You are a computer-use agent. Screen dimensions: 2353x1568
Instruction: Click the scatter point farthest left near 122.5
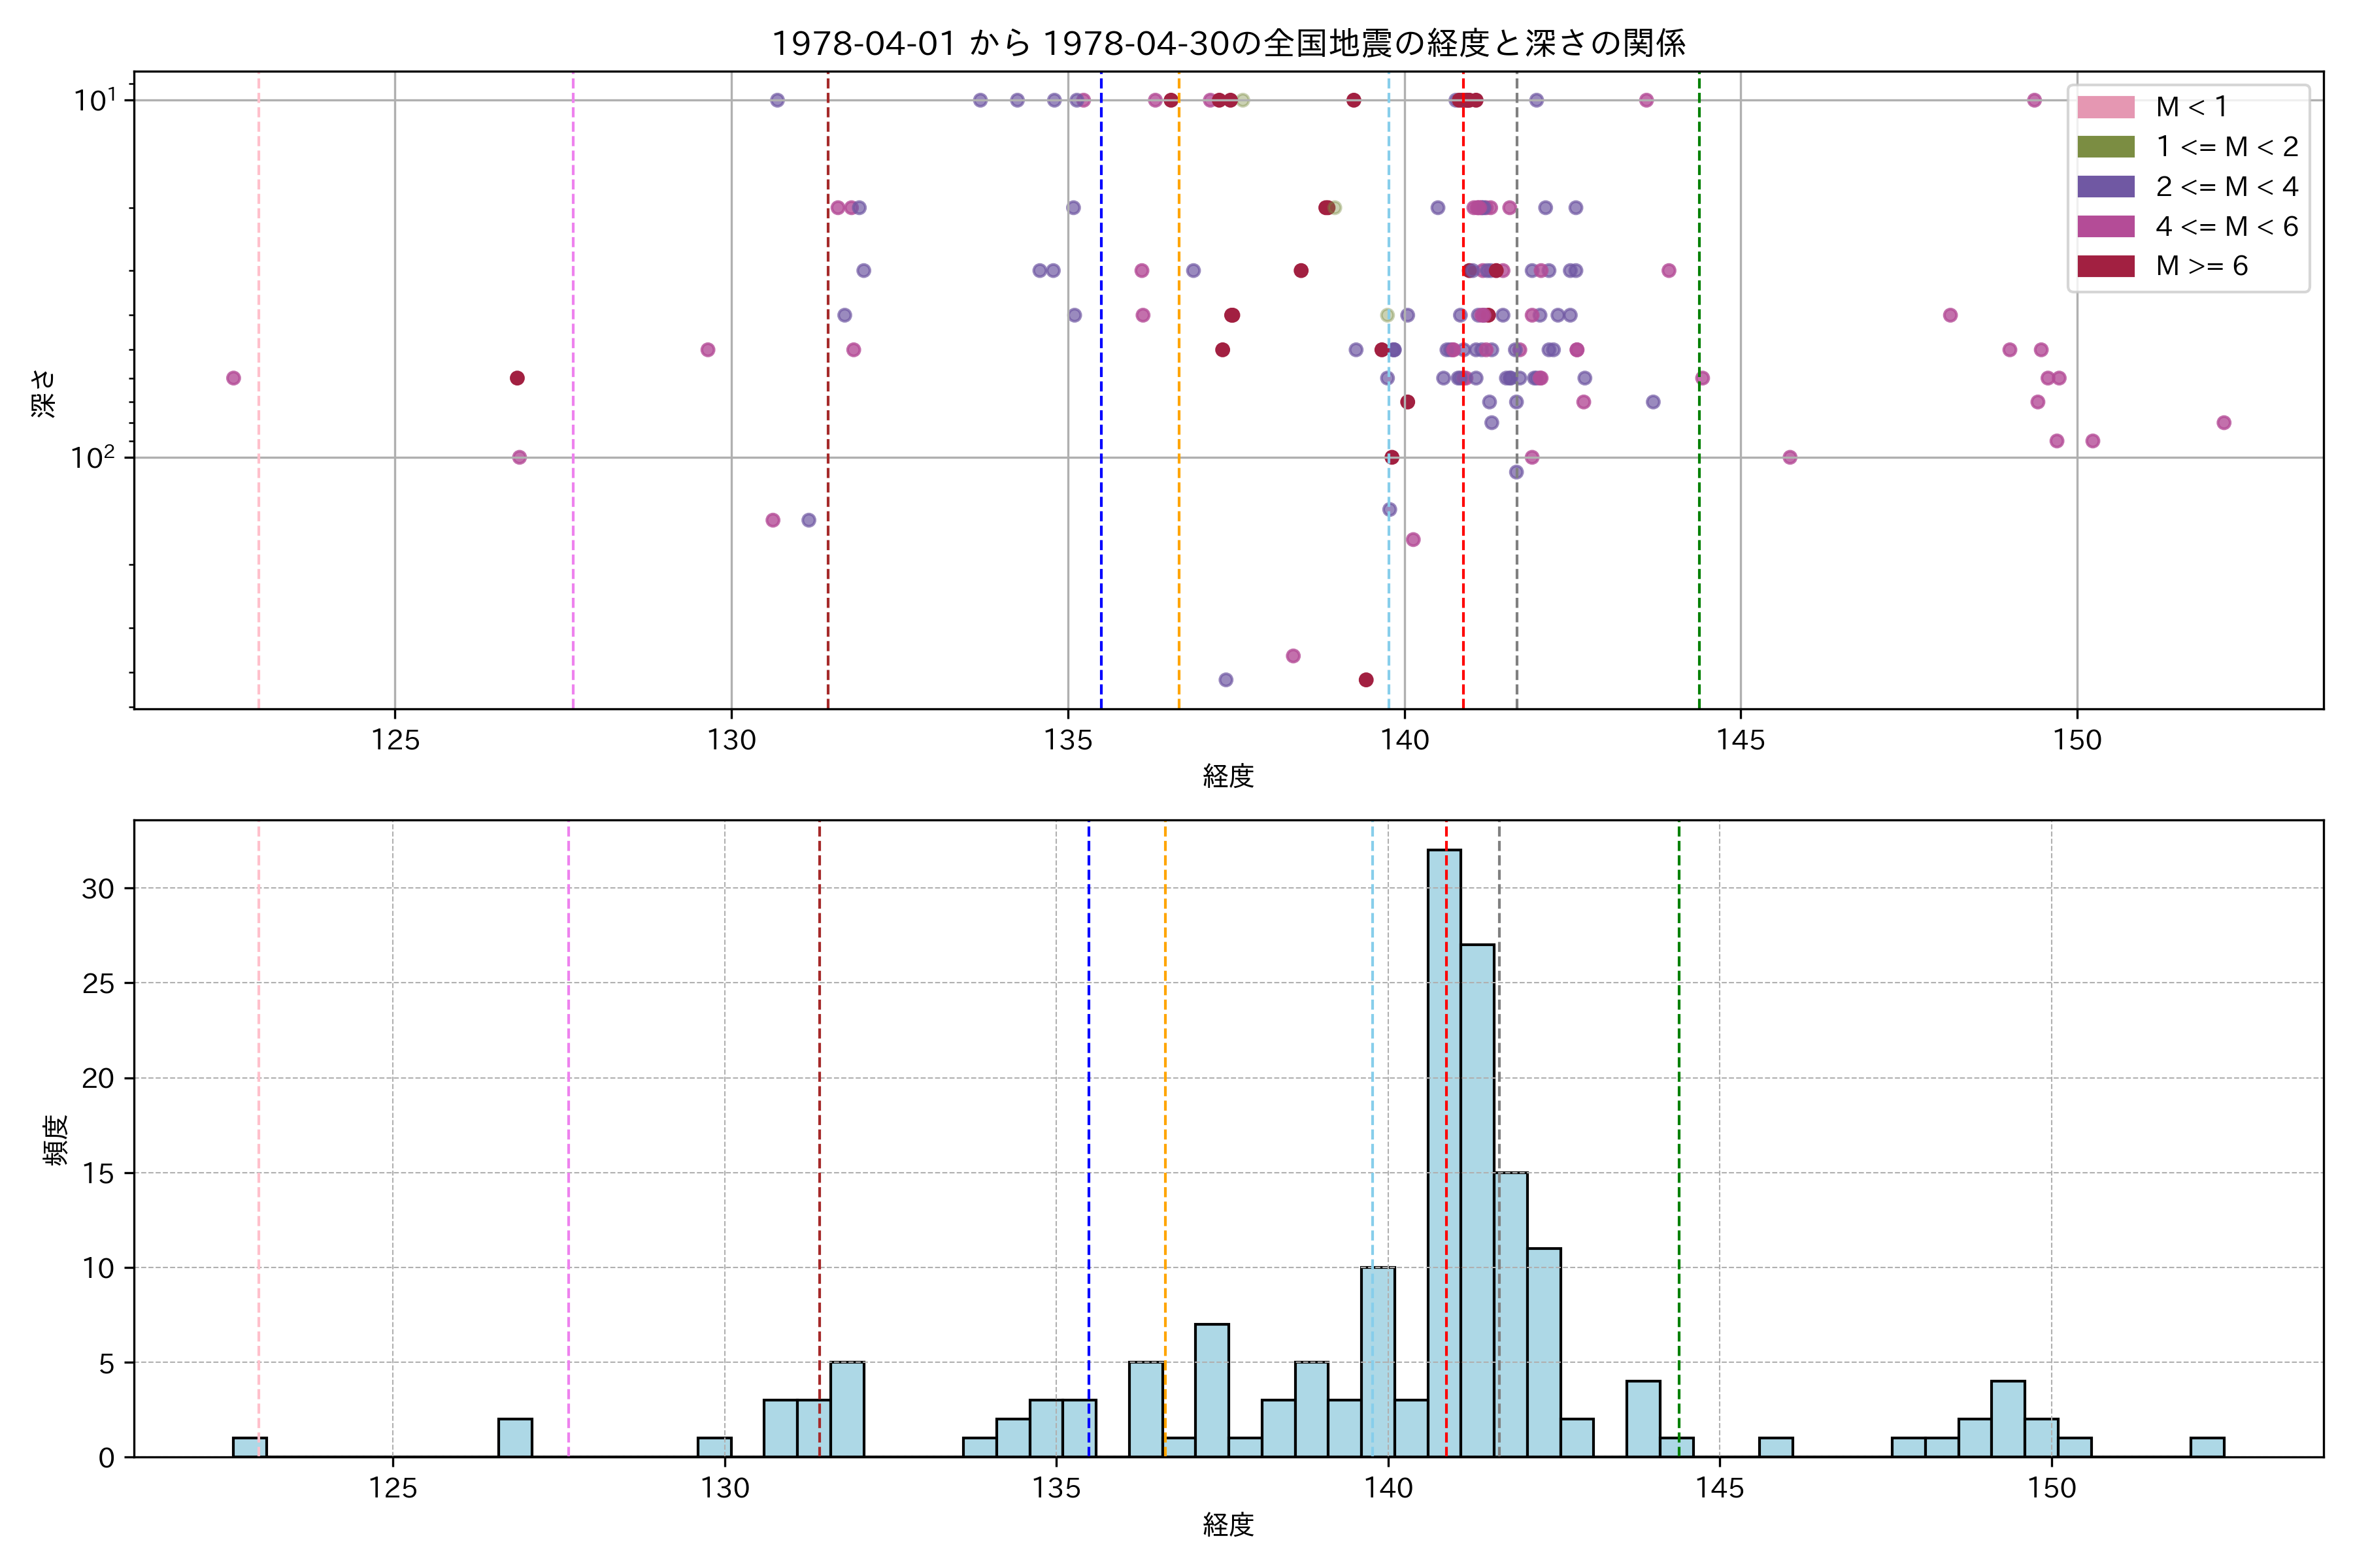(233, 378)
